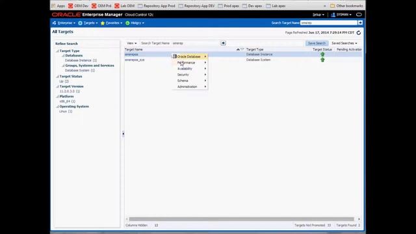
Task: Click the Target Name column header
Action: (134, 49)
